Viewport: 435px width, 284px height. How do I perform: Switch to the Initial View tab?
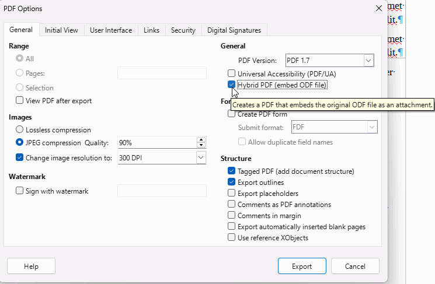(61, 30)
